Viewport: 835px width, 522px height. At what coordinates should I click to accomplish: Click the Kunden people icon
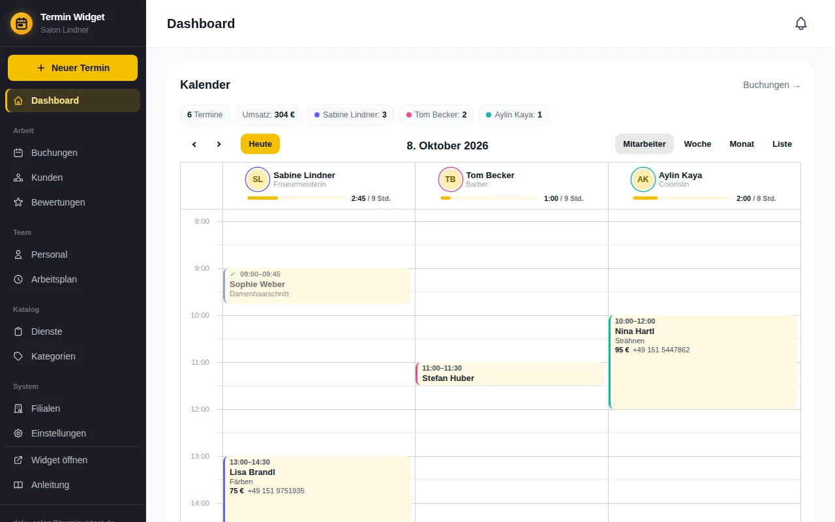(18, 177)
